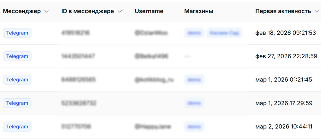This screenshot has height=139, width=321.
Task: Expand the ID в мессенджере column chevron
Action: (x=120, y=11)
